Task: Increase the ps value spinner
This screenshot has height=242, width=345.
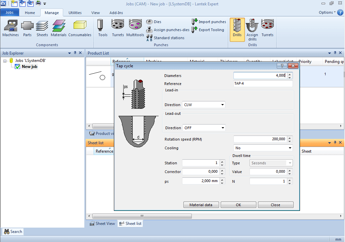Action: click(222, 179)
